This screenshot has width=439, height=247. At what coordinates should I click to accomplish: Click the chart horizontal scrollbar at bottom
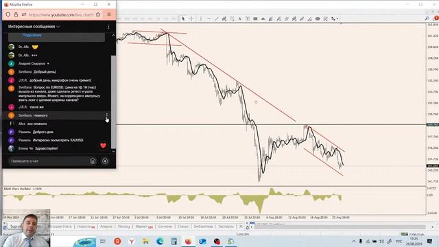tap(340, 227)
